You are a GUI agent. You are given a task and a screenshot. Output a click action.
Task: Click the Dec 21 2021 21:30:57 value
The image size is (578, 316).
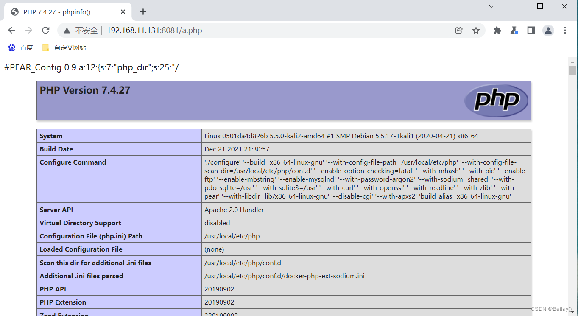pos(237,149)
